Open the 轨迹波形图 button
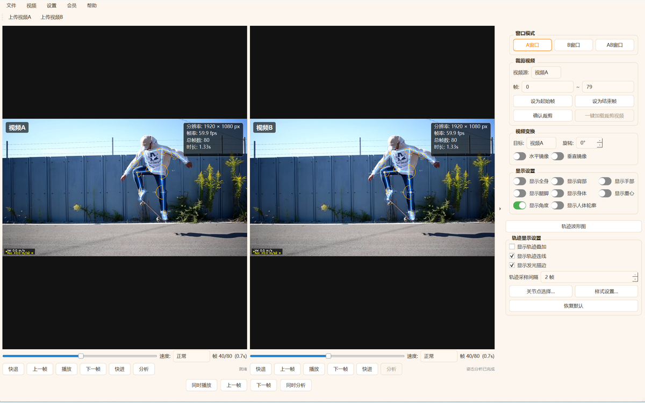Screen dimensions: 645x403 (574, 226)
